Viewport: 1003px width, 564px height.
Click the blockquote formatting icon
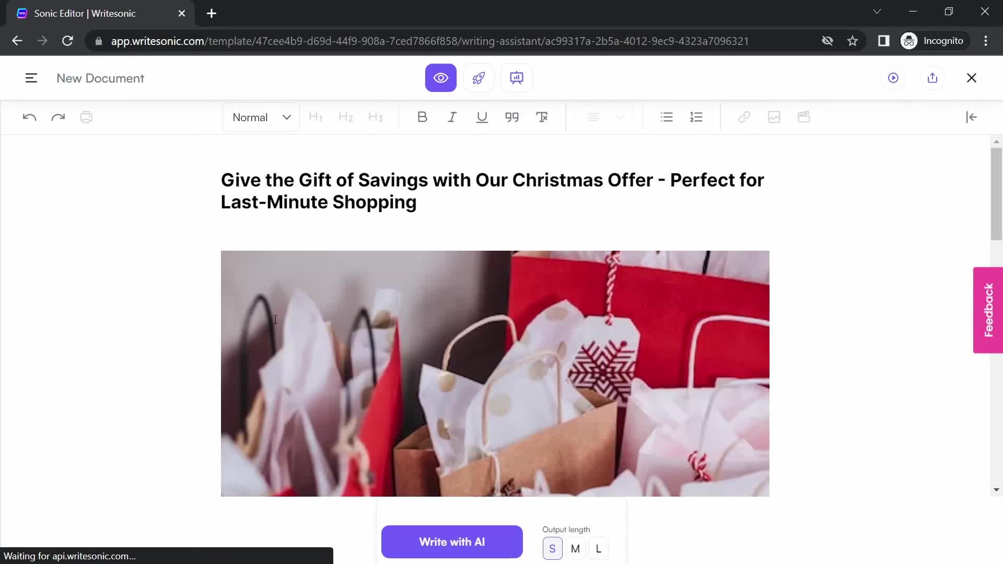[512, 117]
